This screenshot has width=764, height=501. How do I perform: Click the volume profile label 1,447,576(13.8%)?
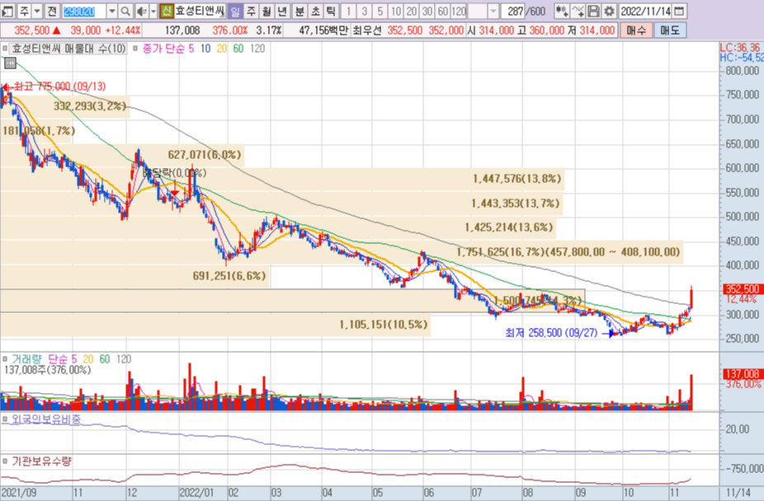[517, 179]
